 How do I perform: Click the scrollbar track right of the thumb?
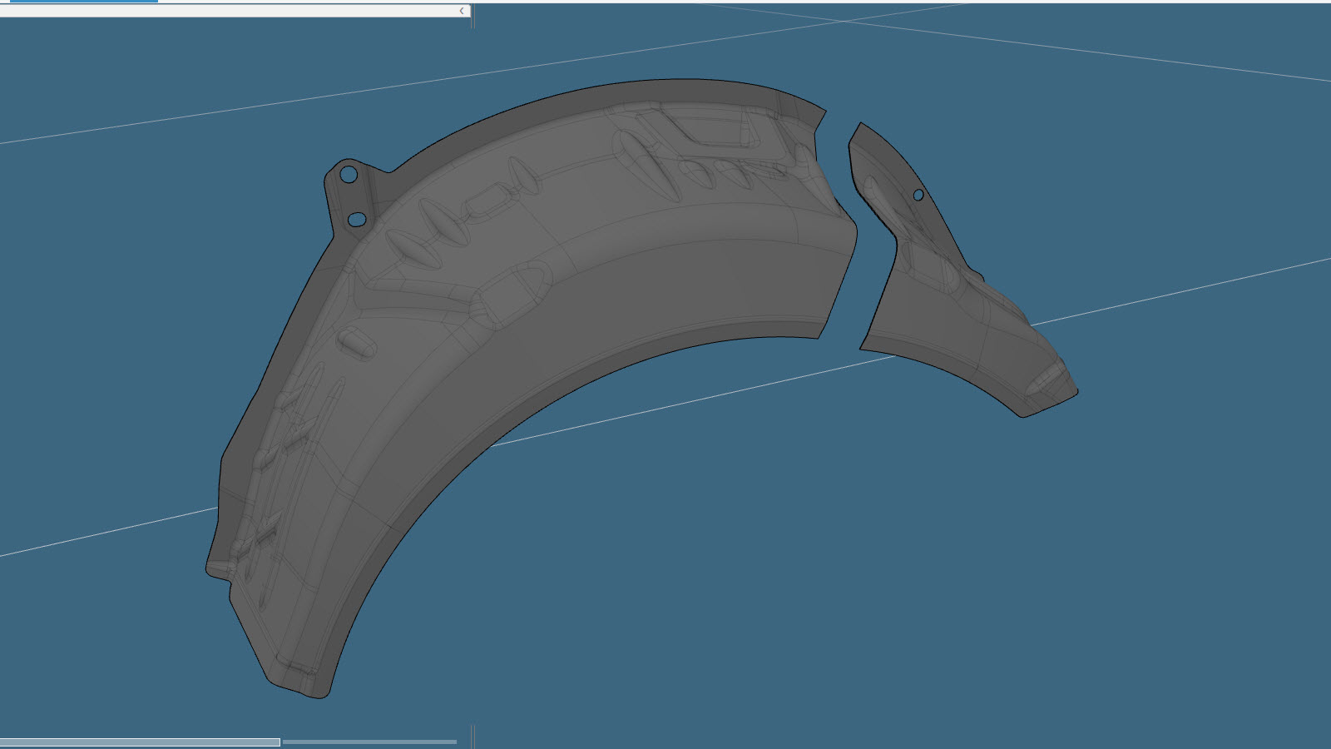point(369,742)
